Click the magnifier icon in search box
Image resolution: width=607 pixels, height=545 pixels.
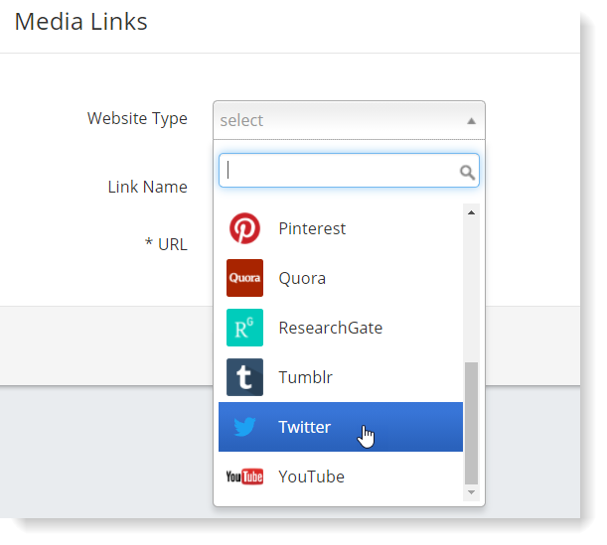point(467,172)
